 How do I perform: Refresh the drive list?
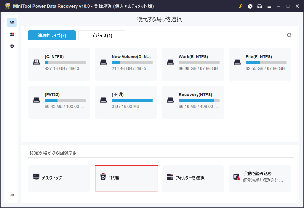click(289, 35)
